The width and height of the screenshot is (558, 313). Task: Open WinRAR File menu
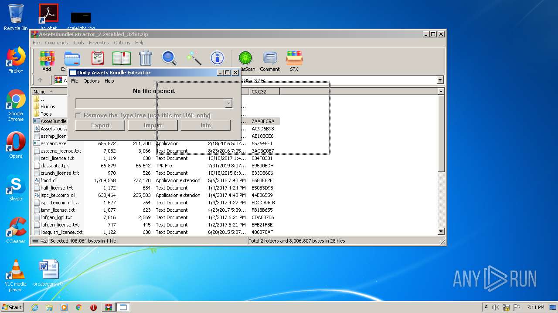pyautogui.click(x=36, y=43)
